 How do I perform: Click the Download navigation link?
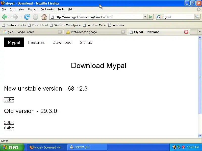[x=62, y=42]
